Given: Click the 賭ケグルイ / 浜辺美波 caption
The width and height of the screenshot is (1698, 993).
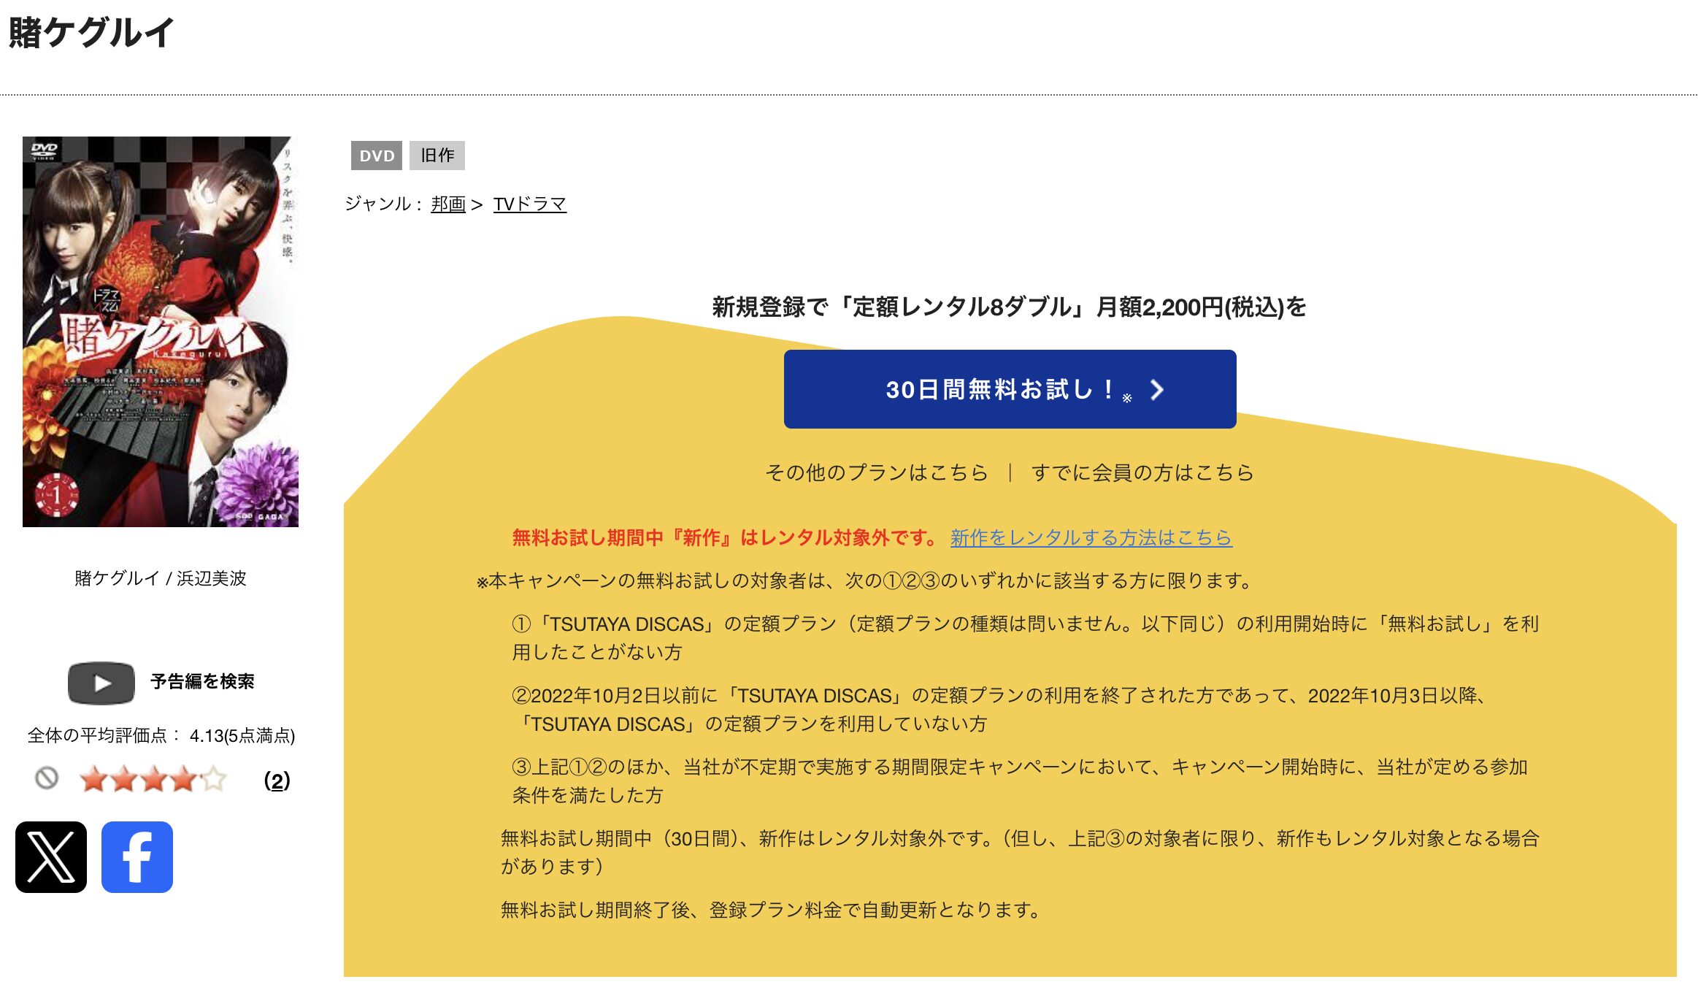Looking at the screenshot, I should pos(161,578).
